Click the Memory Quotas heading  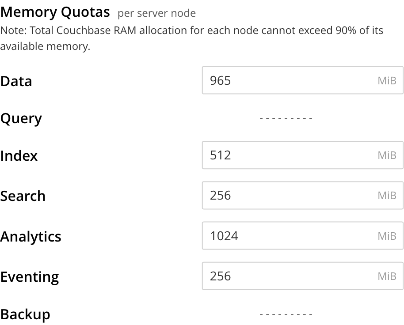click(x=55, y=12)
